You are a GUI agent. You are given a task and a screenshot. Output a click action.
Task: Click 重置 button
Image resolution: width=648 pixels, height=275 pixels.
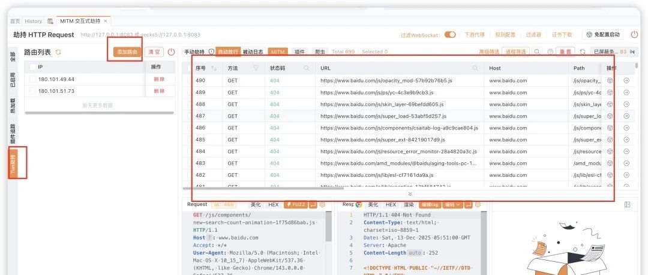565,52
